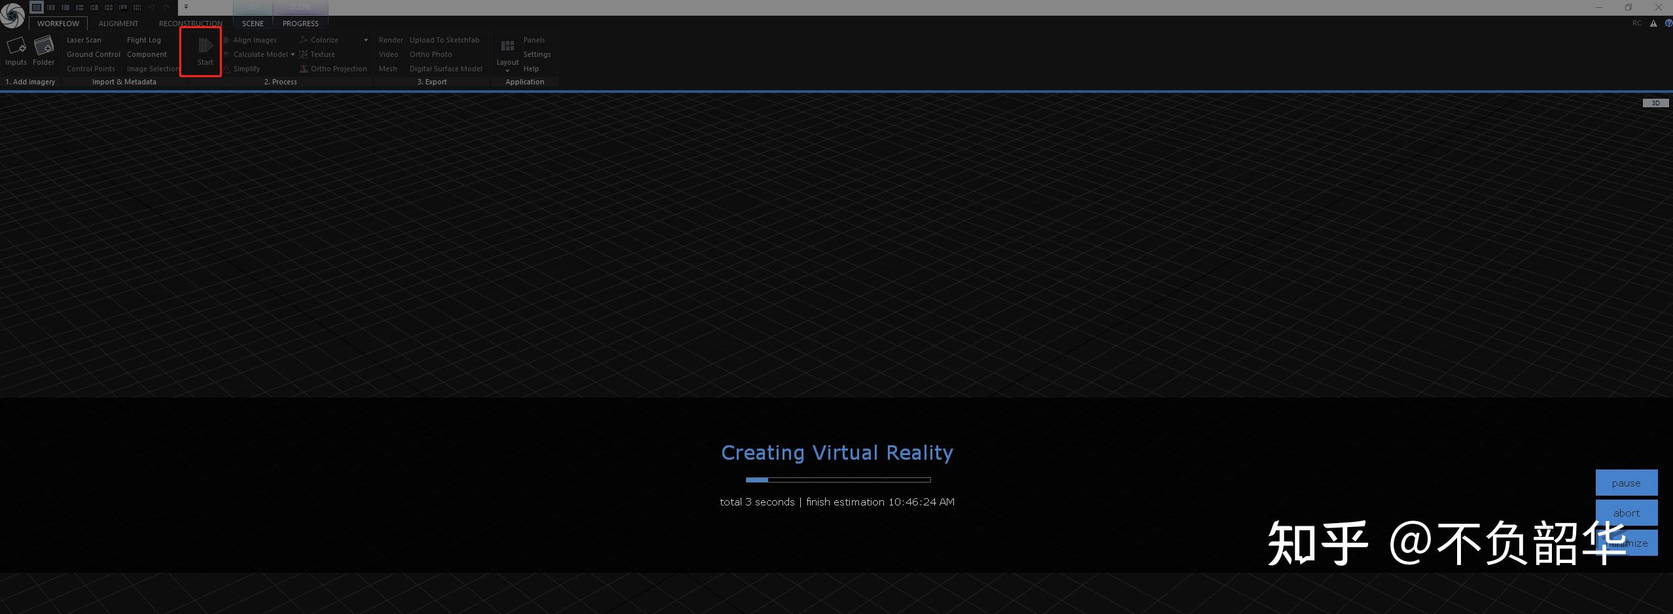The image size is (1673, 614).
Task: Switch to the SCENE tab
Action: [253, 24]
